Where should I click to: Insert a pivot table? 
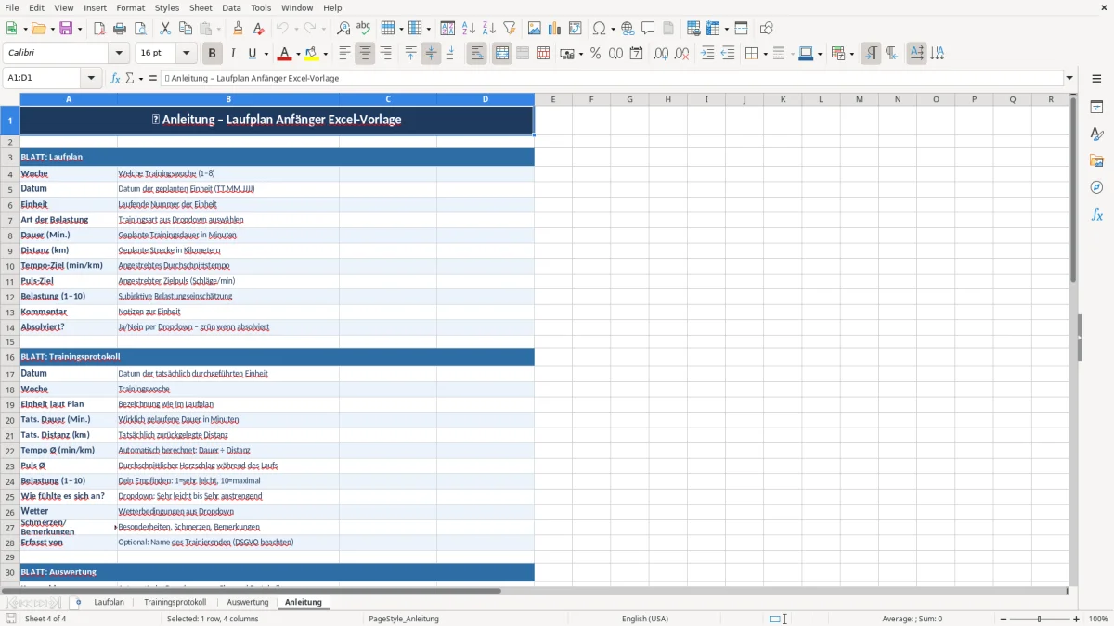coord(576,29)
